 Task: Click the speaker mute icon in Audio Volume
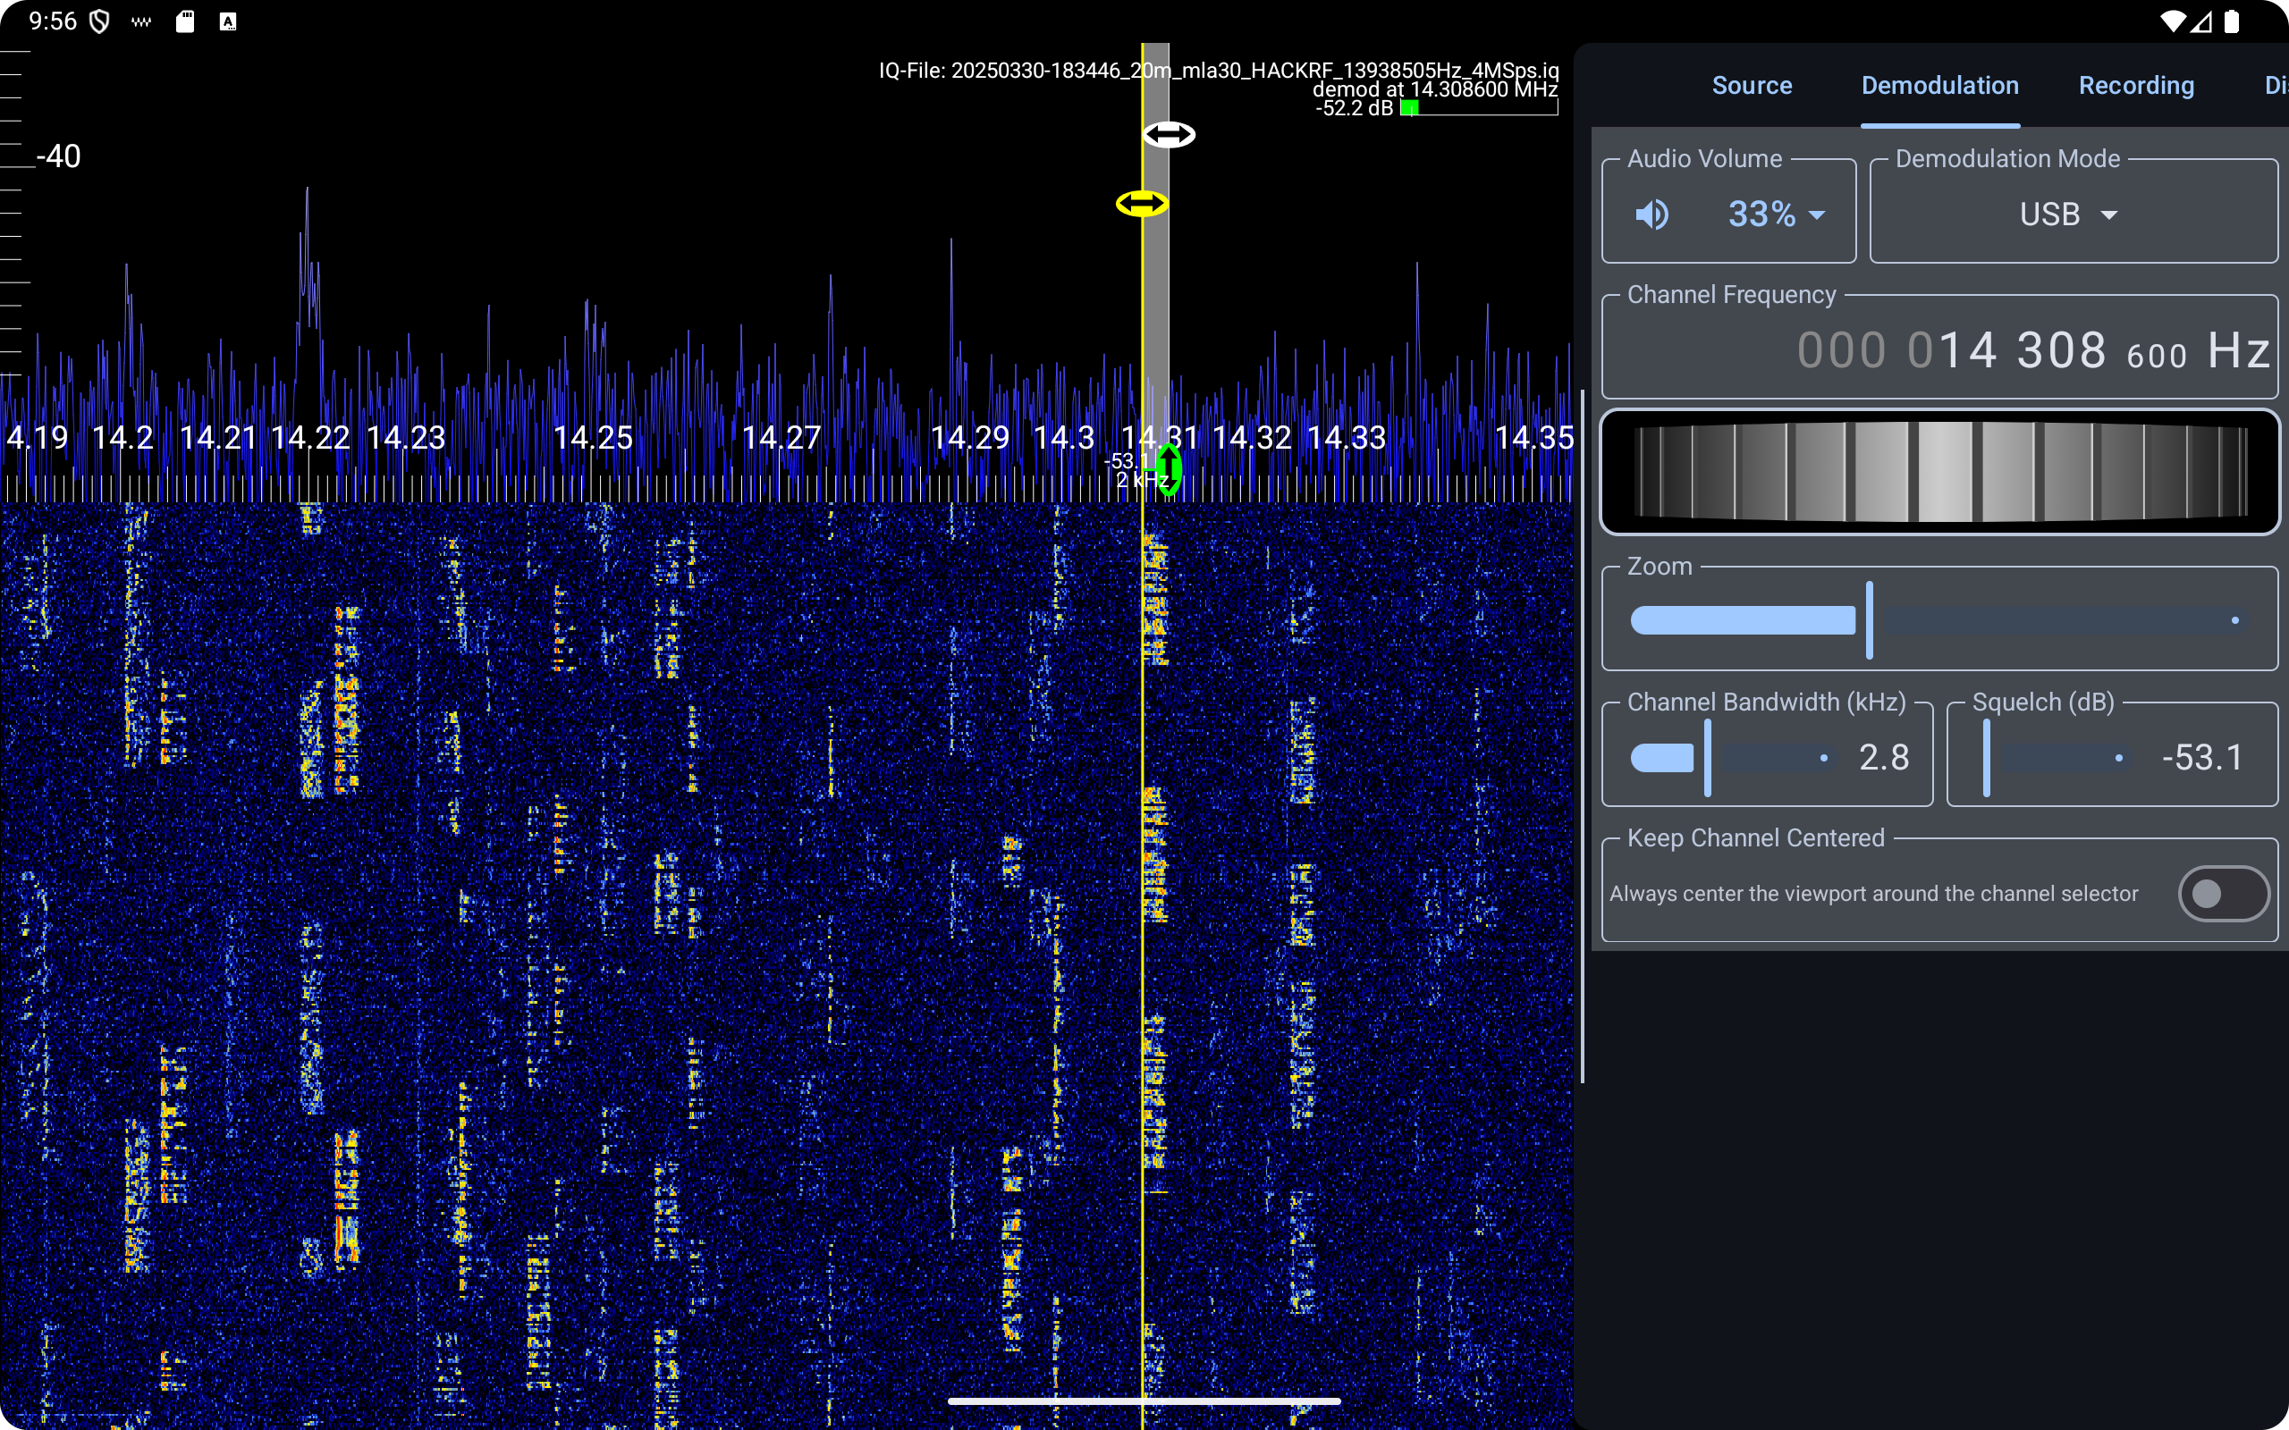(1651, 214)
